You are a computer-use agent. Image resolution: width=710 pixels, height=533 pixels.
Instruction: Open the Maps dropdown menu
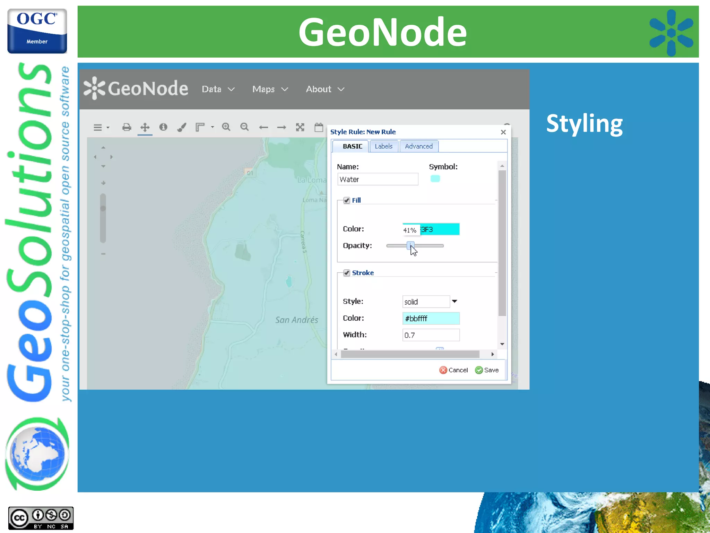click(270, 89)
